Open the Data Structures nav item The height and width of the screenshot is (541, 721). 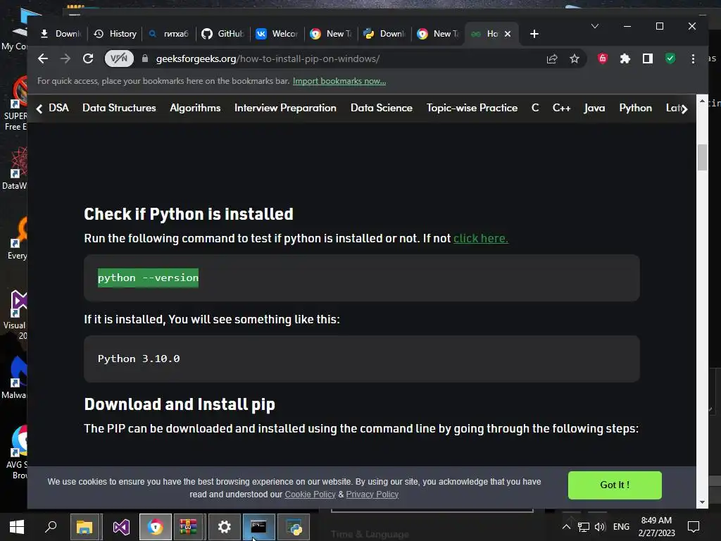[119, 108]
